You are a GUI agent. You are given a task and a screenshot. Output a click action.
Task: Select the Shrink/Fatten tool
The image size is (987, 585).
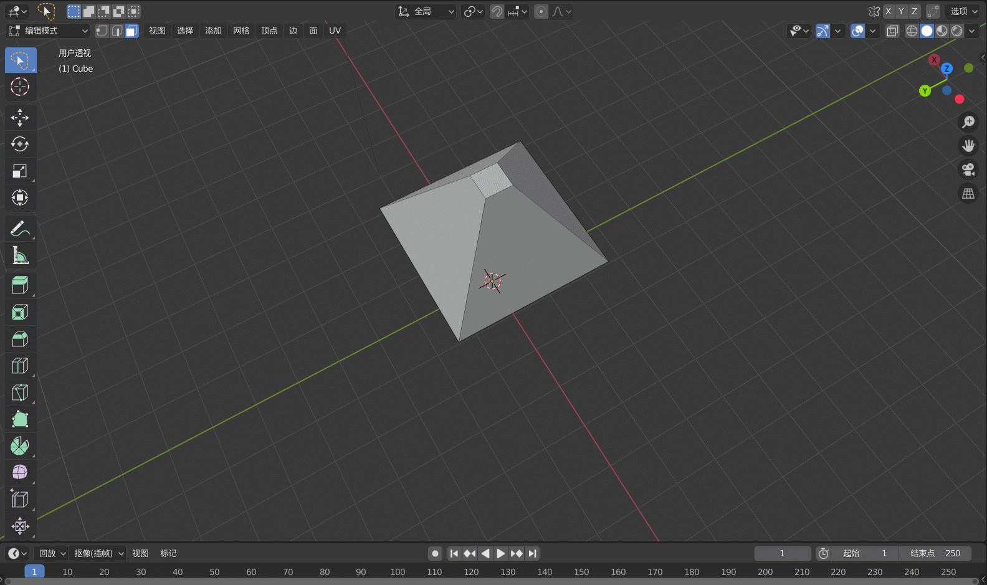point(21,526)
